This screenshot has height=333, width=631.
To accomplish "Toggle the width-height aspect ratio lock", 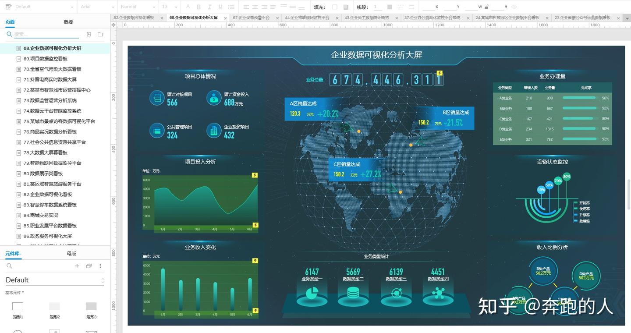I will 487,7.
